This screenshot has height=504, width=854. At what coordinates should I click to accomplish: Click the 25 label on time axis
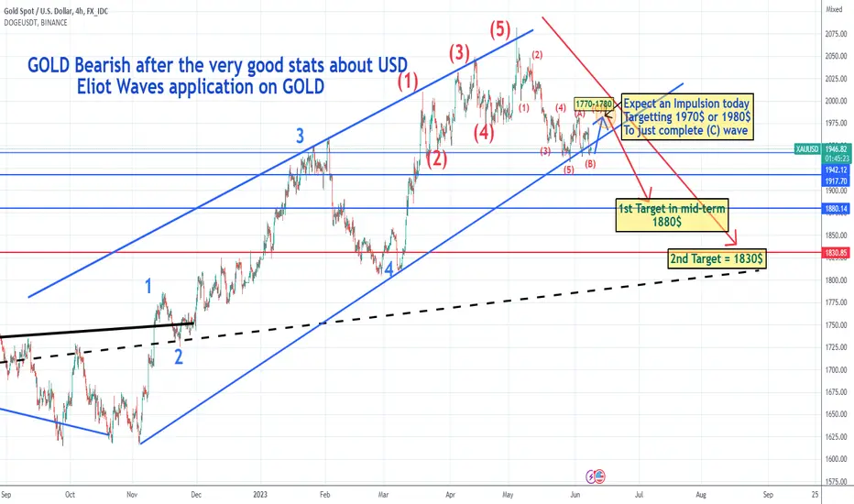click(815, 495)
